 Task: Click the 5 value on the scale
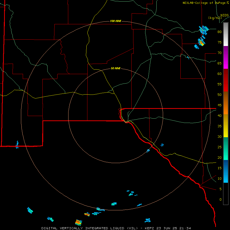pos(221,189)
